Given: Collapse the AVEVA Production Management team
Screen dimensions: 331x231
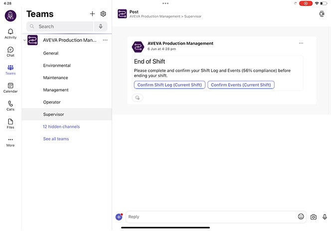Looking at the screenshot, I should click(x=25, y=40).
